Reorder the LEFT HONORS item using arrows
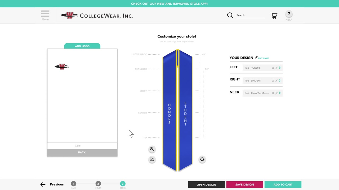This screenshot has height=190, width=339. [x=280, y=68]
